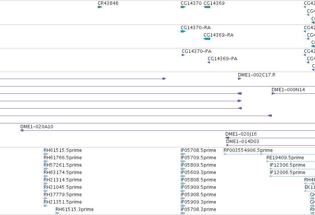Screen dimensions: 315x215
Task: Click the DME1-002C17.R arrow marker
Action: [x=239, y=79]
